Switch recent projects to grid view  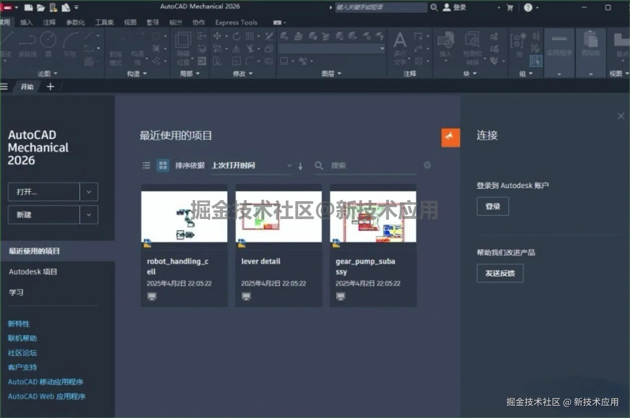(162, 165)
